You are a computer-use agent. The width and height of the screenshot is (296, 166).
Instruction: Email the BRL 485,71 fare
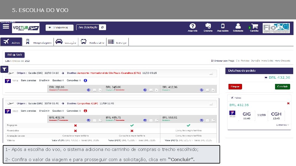[x=151, y=120]
